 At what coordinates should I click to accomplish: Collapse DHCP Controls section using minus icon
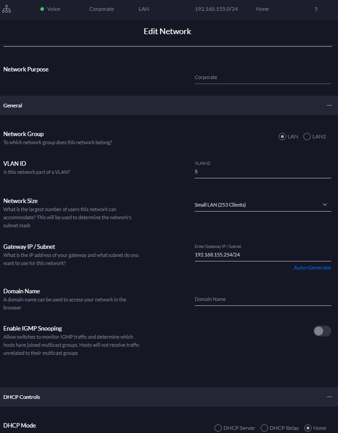tap(329, 397)
